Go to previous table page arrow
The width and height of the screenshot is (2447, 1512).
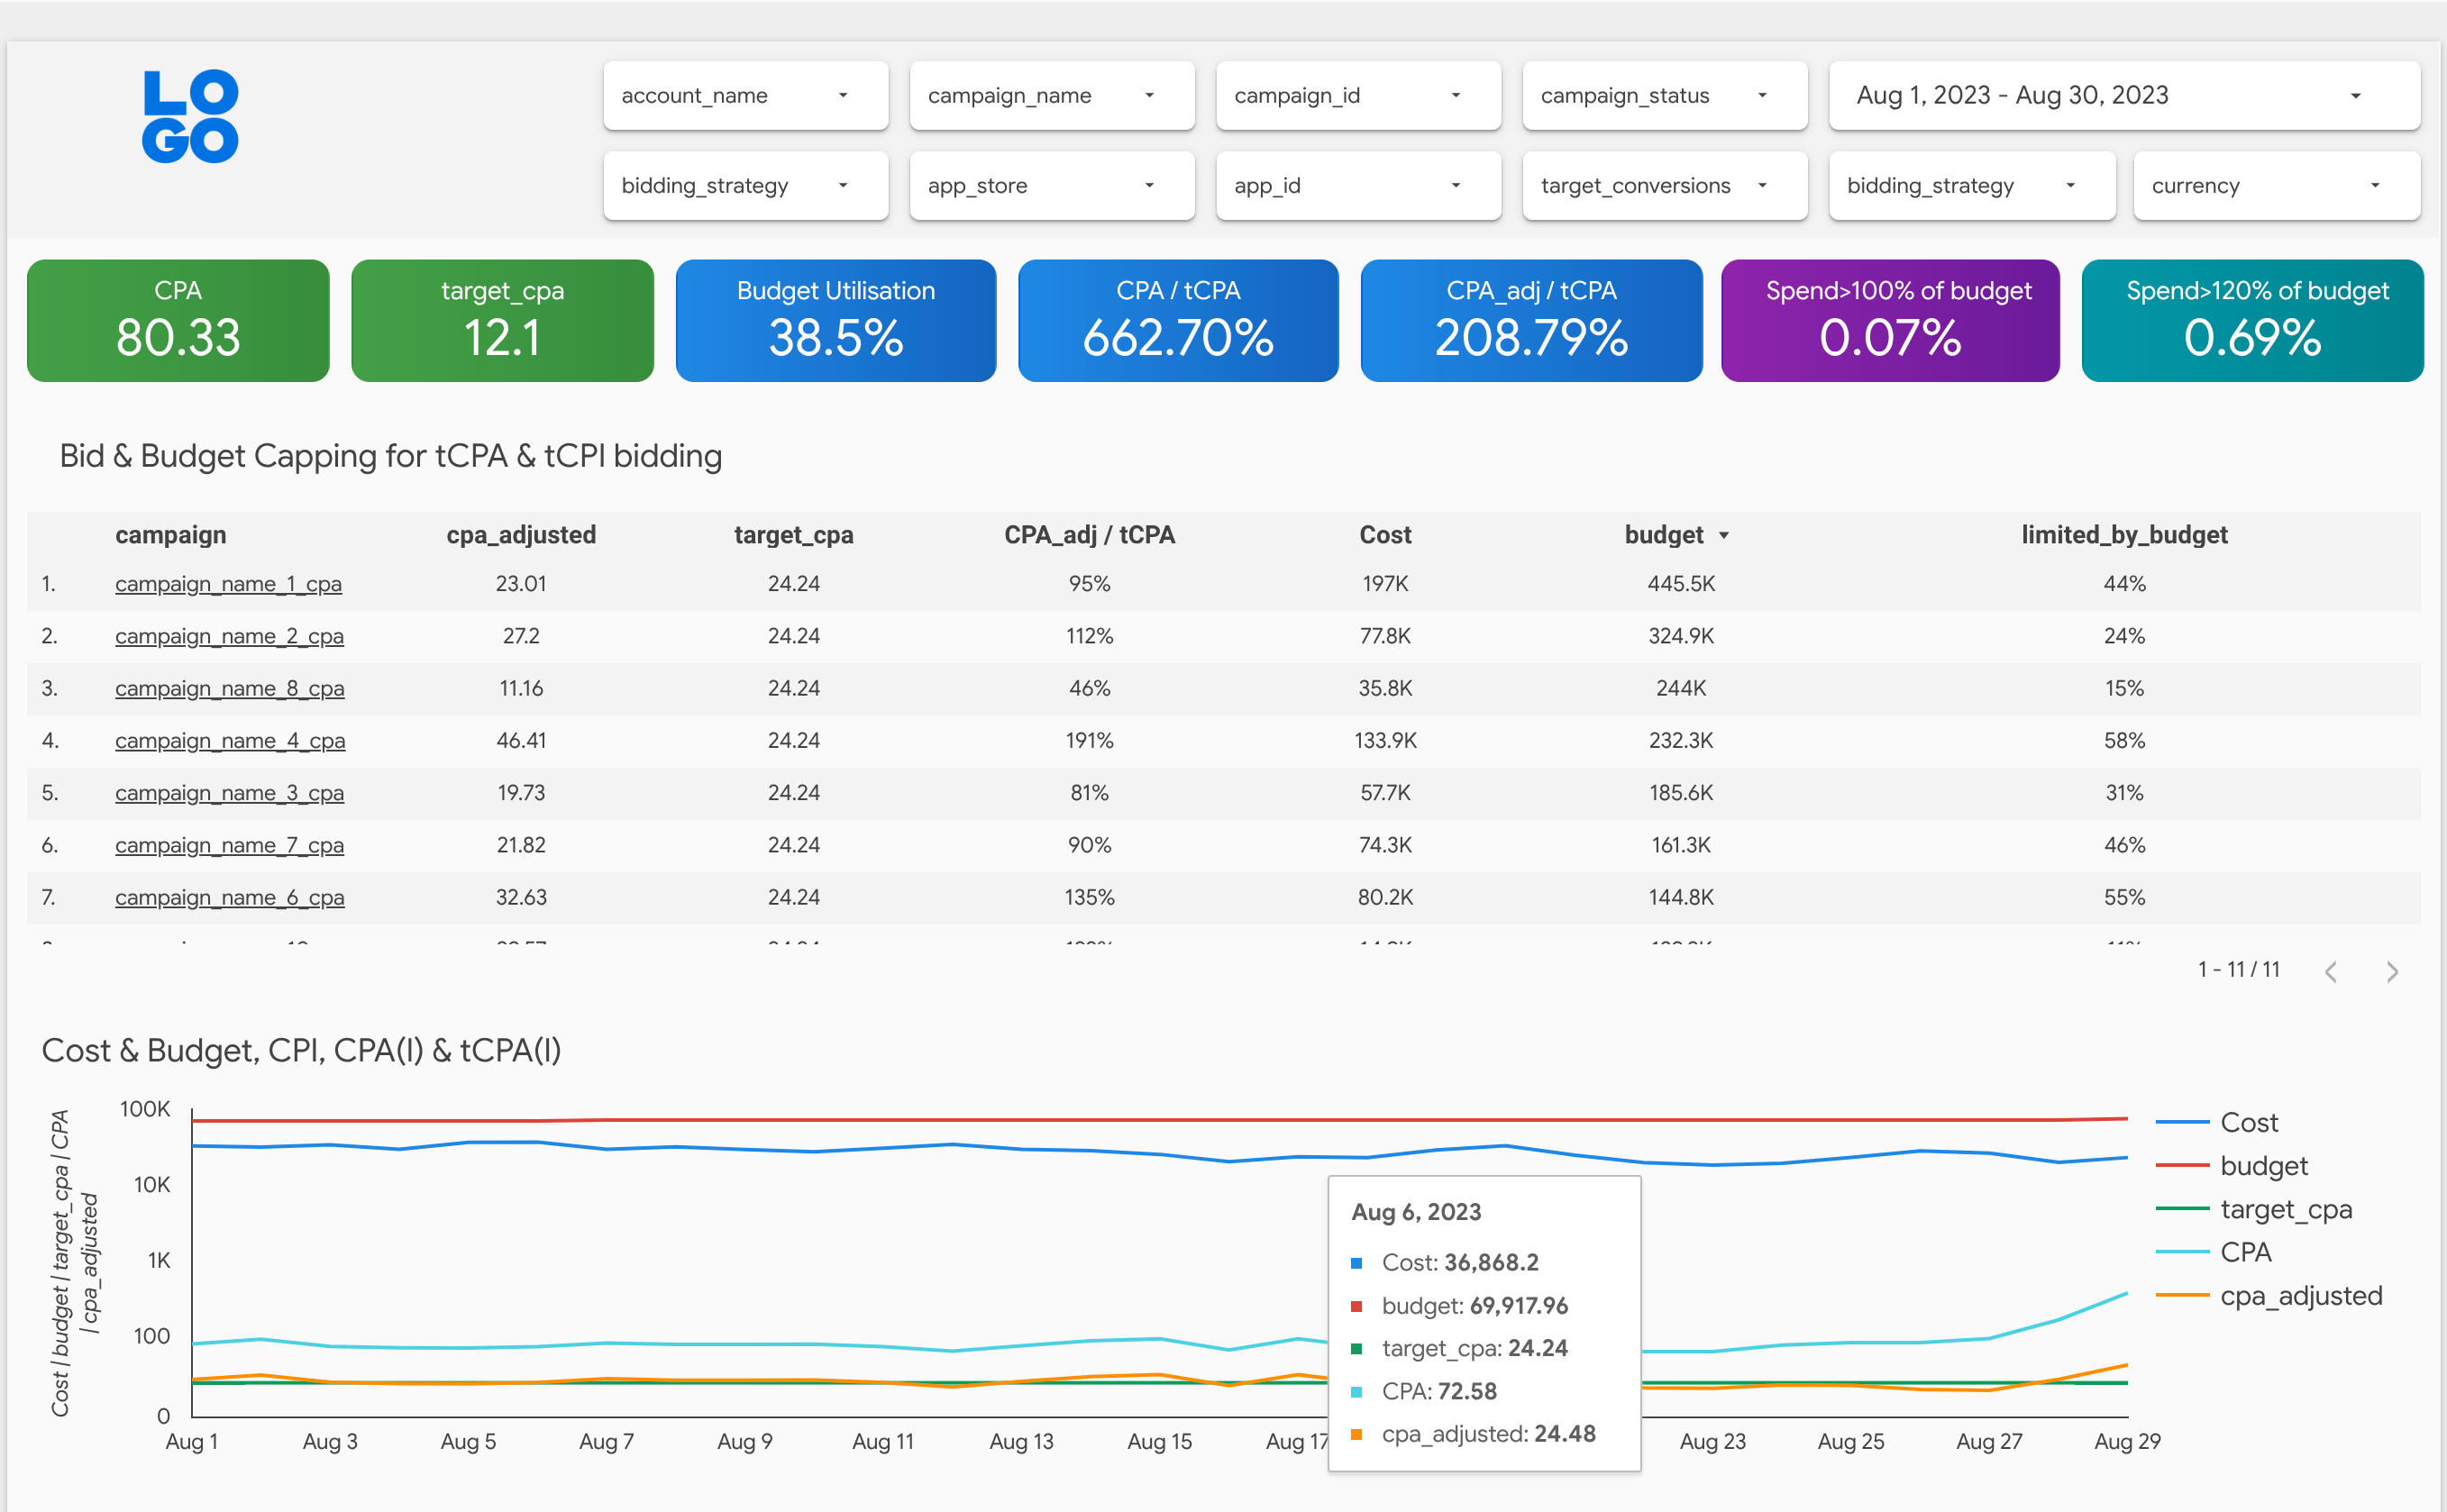pos(2330,972)
